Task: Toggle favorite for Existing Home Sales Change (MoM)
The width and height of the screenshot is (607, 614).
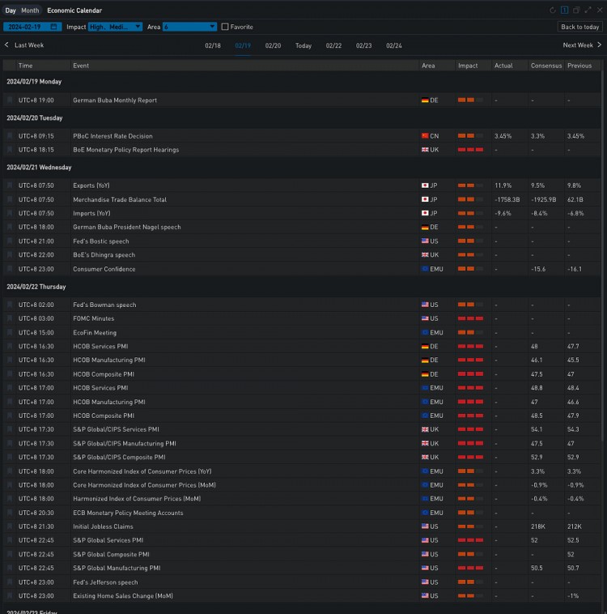Action: pos(10,595)
